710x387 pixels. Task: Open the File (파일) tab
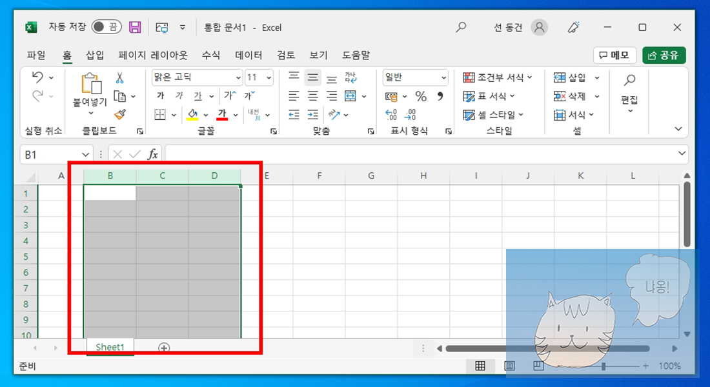(36, 55)
